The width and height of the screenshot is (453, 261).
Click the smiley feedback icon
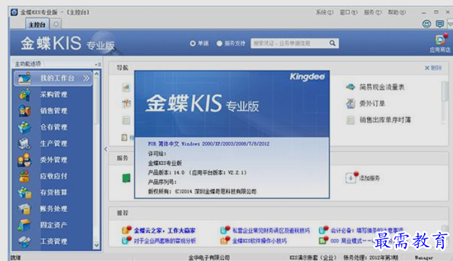[427, 24]
